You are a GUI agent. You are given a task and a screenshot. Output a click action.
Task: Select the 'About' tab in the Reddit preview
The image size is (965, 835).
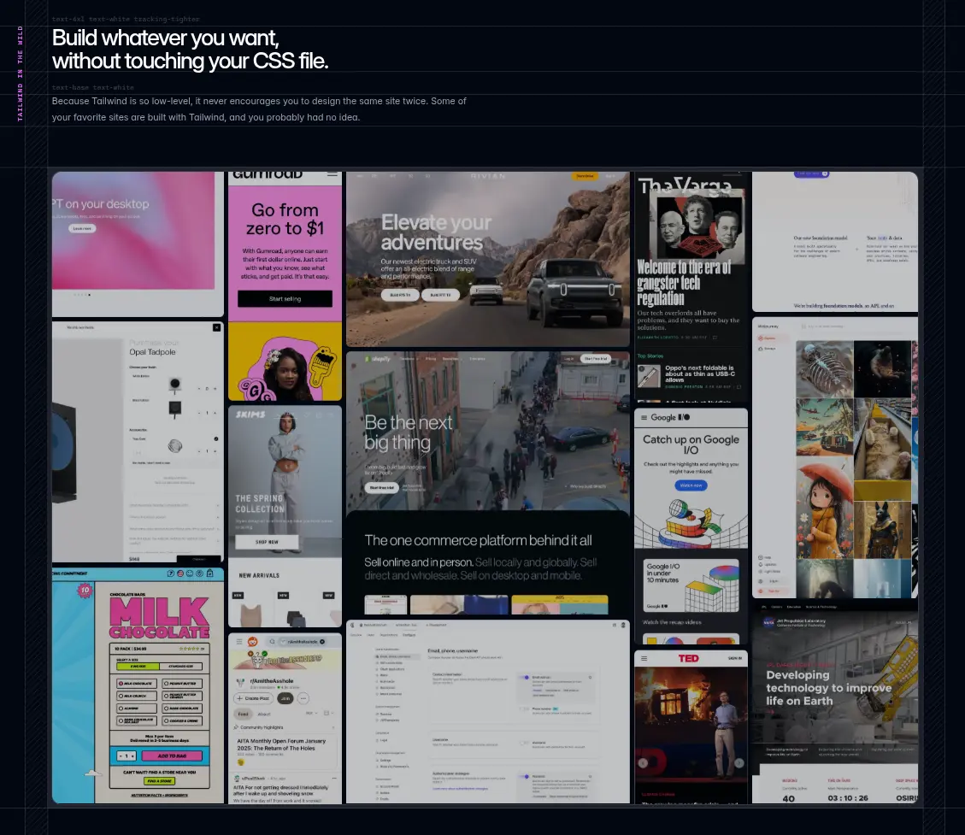click(264, 714)
